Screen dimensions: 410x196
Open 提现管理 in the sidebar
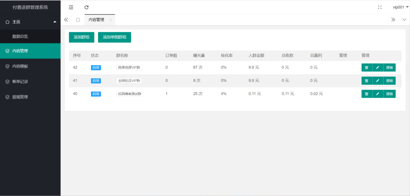pyautogui.click(x=20, y=97)
